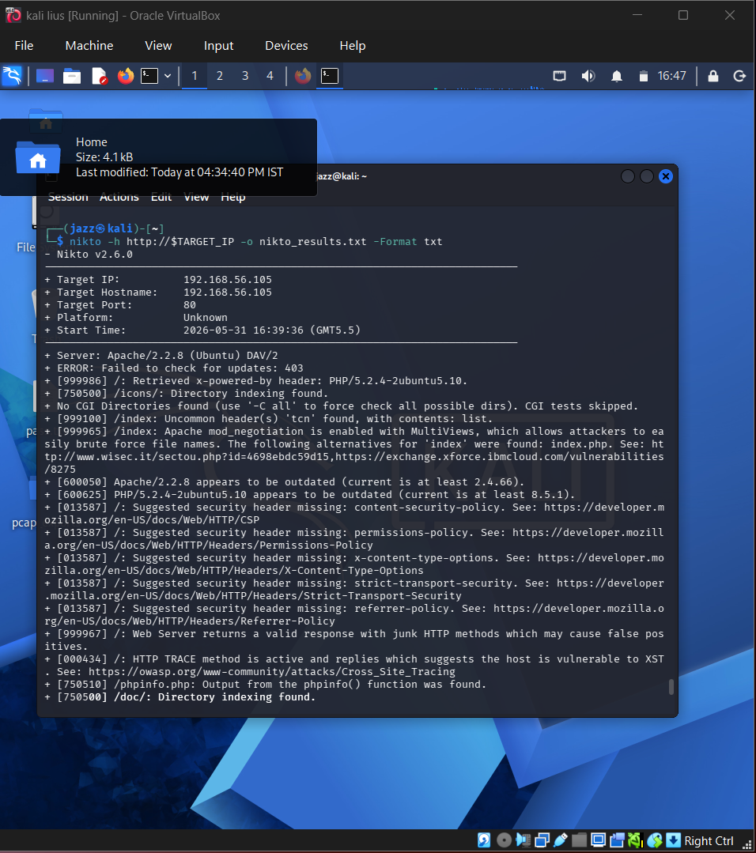Launch Firefox from the panel launcher
Viewport: 756px width, 853px height.
[x=126, y=76]
